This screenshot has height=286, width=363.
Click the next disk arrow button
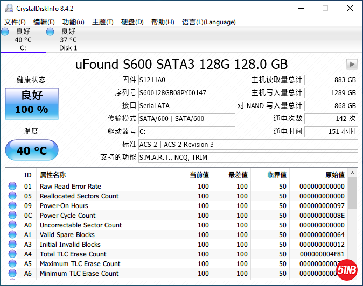352,64
